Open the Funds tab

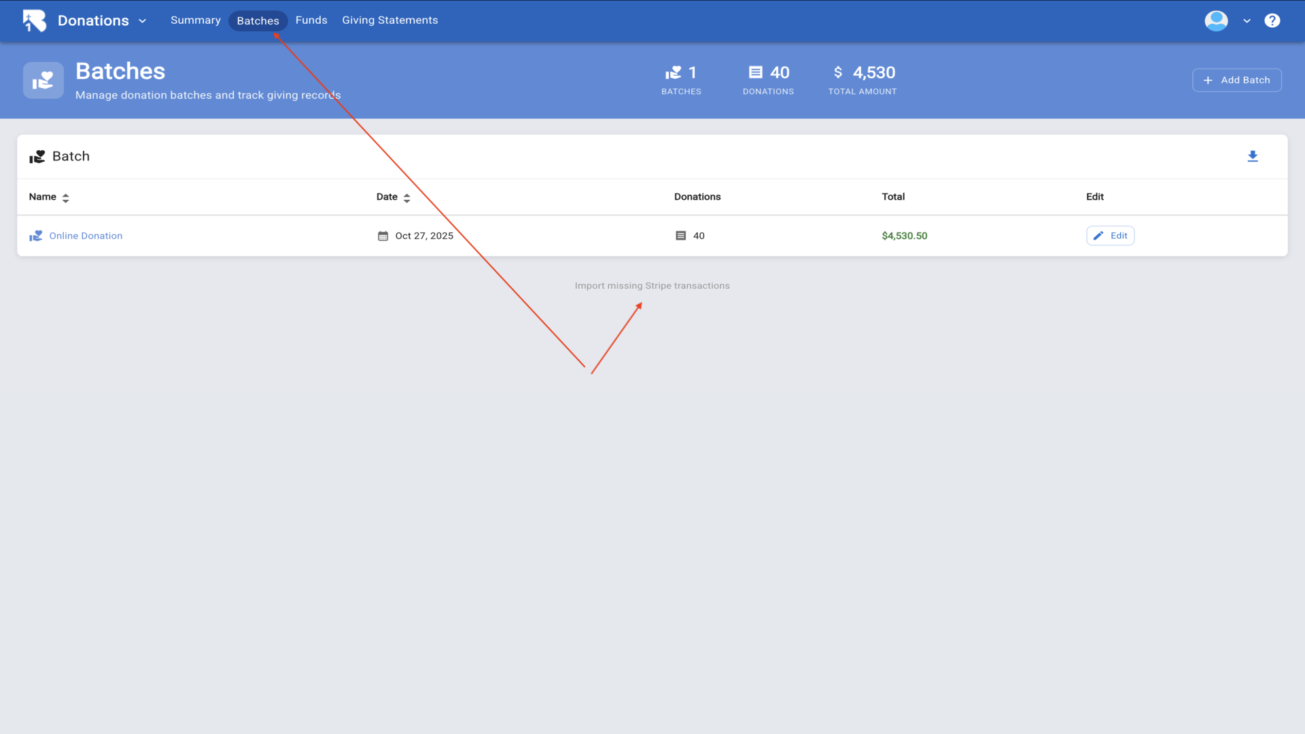(x=311, y=20)
